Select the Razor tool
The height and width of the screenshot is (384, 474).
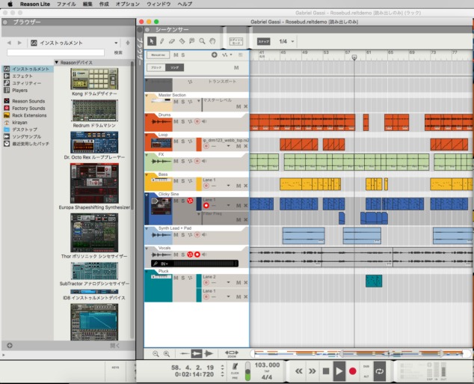click(182, 41)
